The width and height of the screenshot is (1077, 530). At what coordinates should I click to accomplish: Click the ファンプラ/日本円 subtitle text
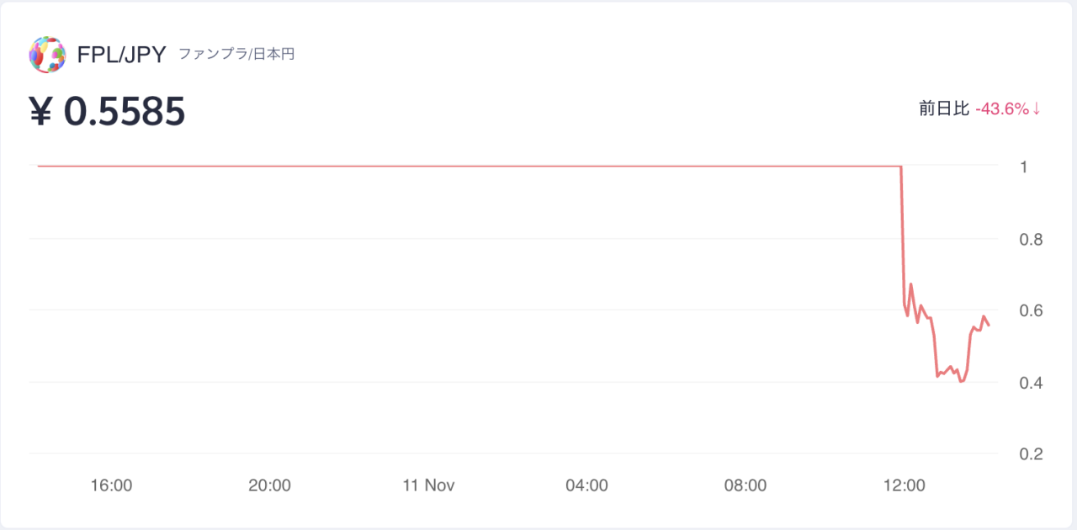[x=236, y=55]
